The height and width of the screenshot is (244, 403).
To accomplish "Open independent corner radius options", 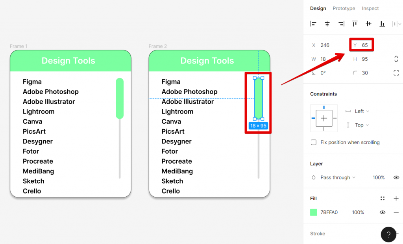I will point(396,73).
